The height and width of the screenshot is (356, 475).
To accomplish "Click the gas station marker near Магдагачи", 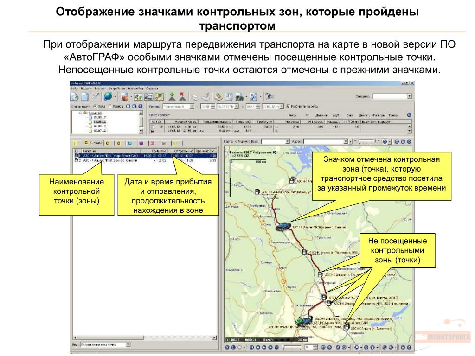I will (257, 191).
